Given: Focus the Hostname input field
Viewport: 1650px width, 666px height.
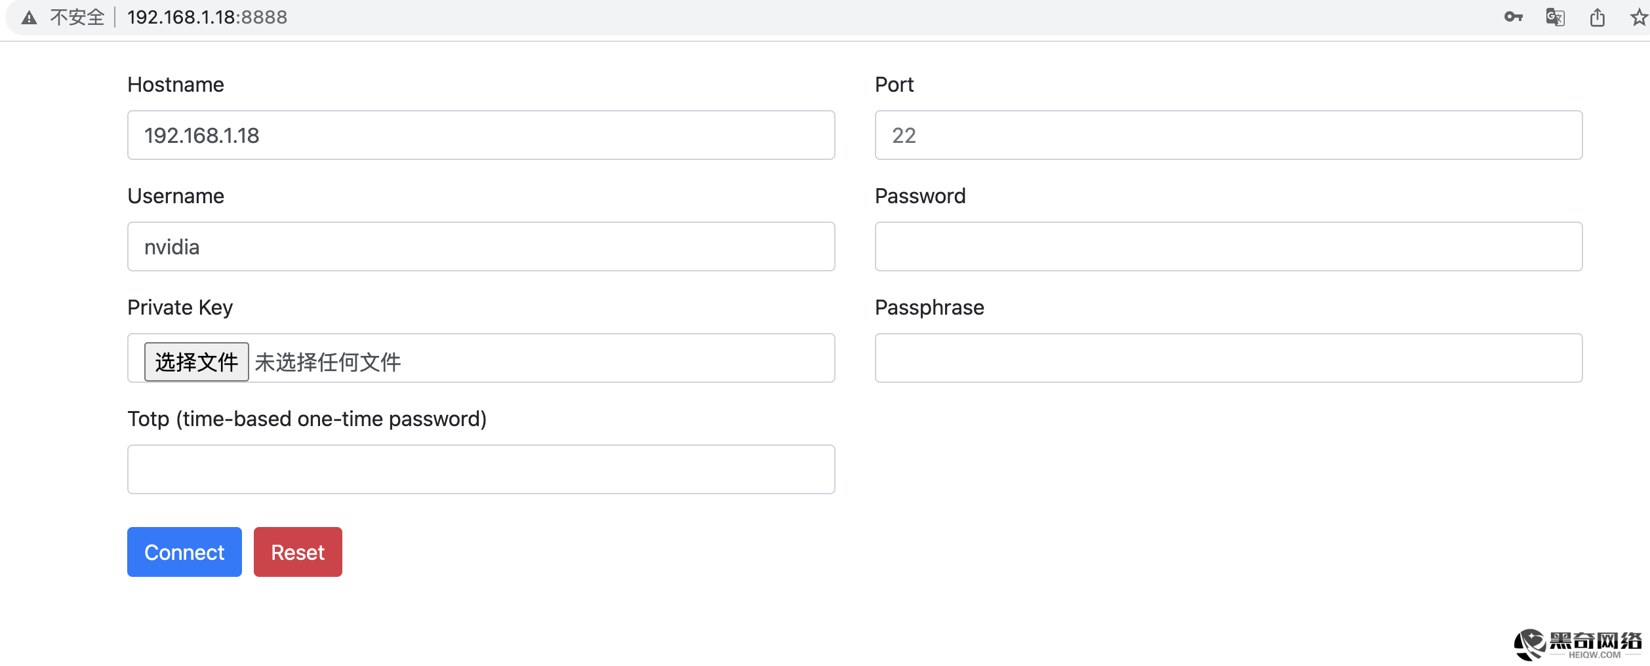Looking at the screenshot, I should click(x=481, y=135).
